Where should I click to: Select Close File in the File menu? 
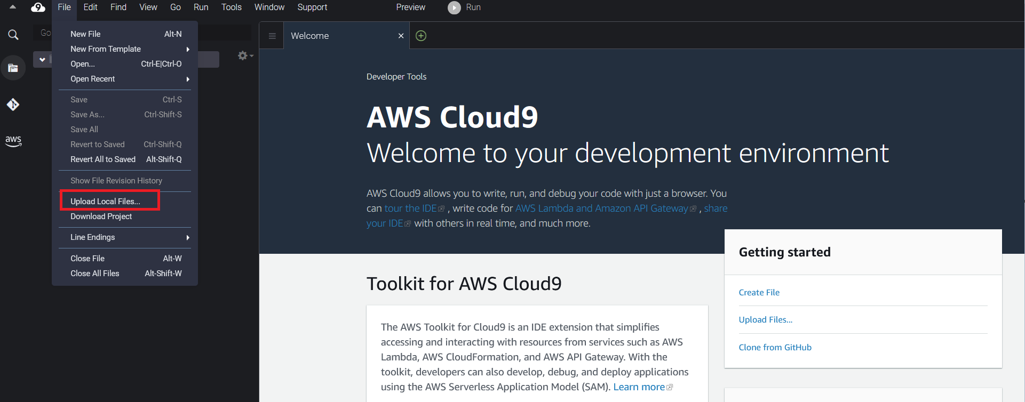coord(125,258)
